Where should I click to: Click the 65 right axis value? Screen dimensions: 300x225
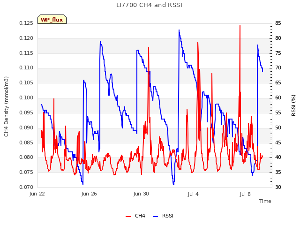[x=278, y=82]
